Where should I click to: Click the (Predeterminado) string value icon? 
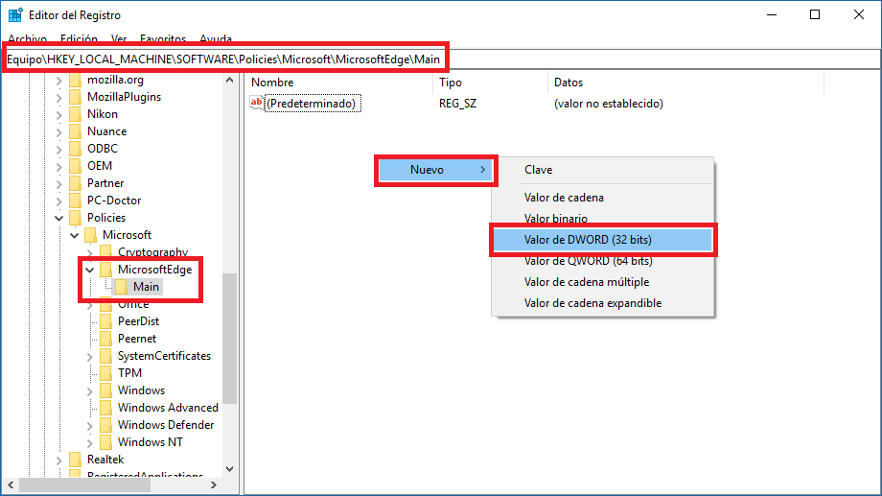257,103
